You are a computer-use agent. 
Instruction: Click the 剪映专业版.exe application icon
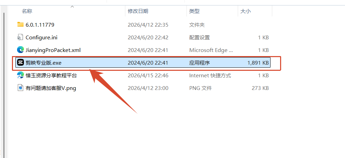point(20,63)
